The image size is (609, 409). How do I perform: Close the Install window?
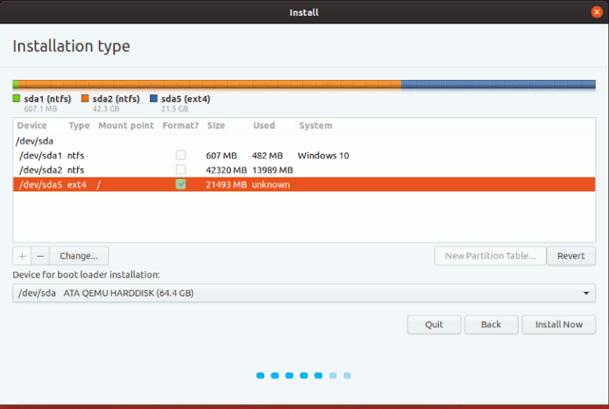[x=596, y=12]
